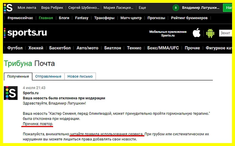Select Баскетбол sport category
Screen dimensions: 235x146
pyautogui.click(x=60, y=48)
